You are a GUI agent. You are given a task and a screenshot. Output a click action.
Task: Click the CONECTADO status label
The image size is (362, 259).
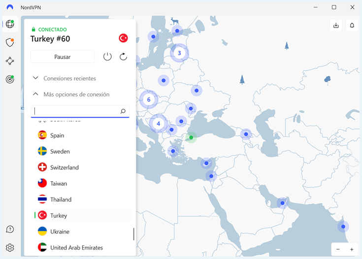pyautogui.click(x=52, y=30)
